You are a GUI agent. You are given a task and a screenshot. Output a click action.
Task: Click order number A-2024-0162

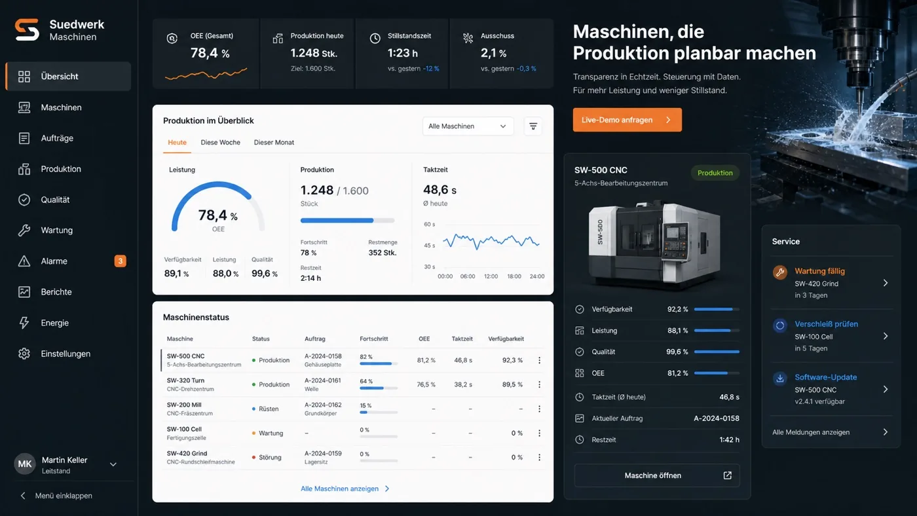coord(323,405)
